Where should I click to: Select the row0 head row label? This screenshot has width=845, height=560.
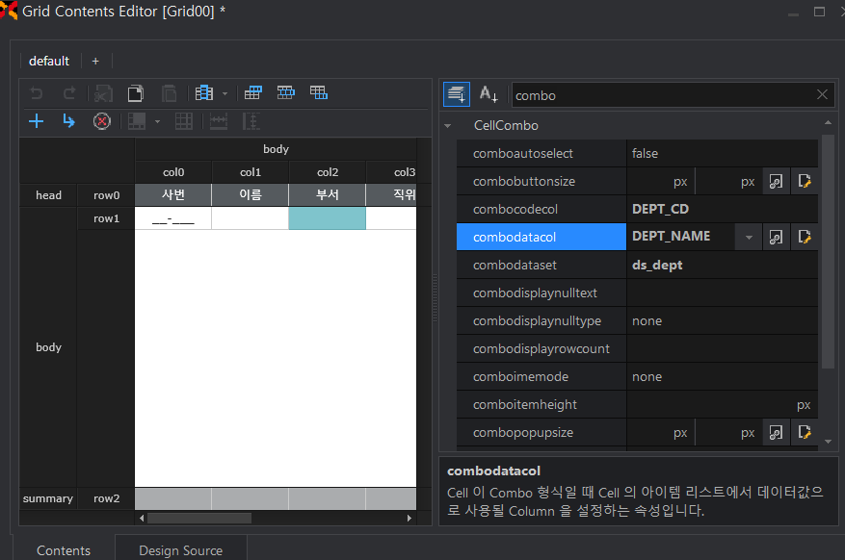[106, 195]
